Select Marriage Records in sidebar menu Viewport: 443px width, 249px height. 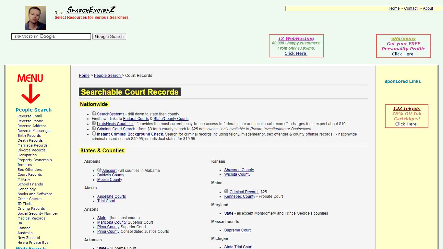pos(32,145)
